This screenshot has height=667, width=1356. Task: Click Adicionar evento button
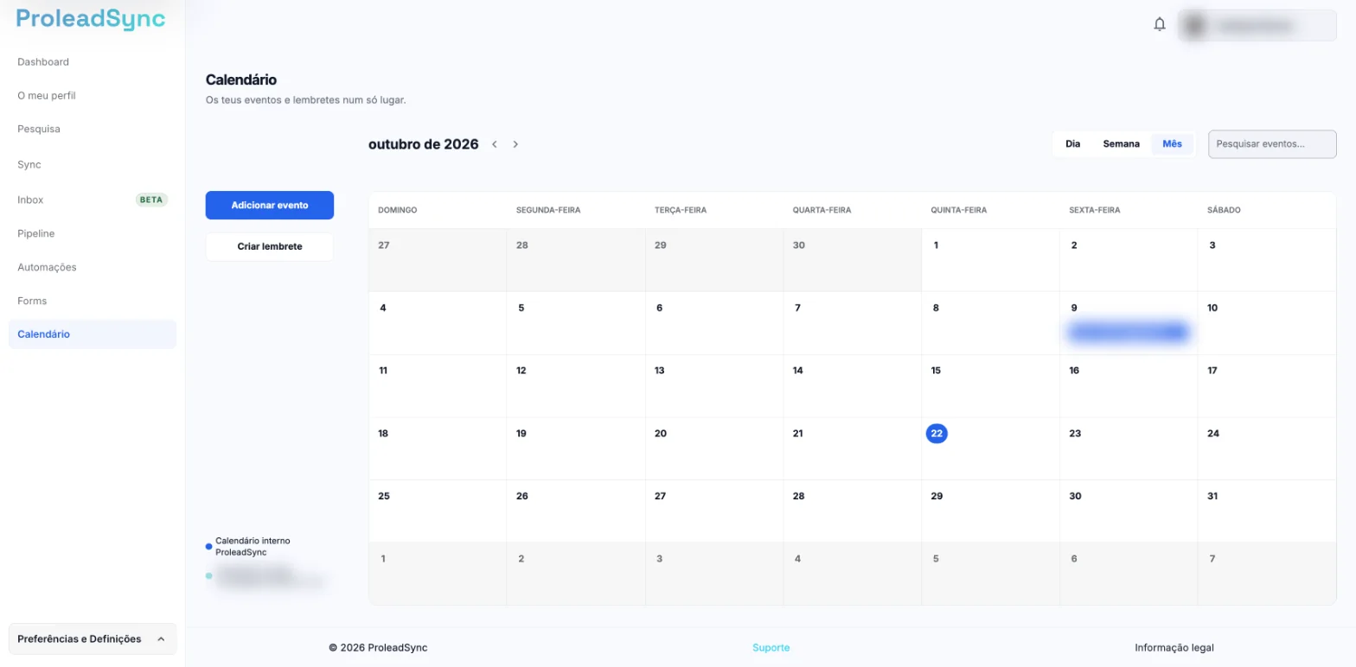point(270,206)
